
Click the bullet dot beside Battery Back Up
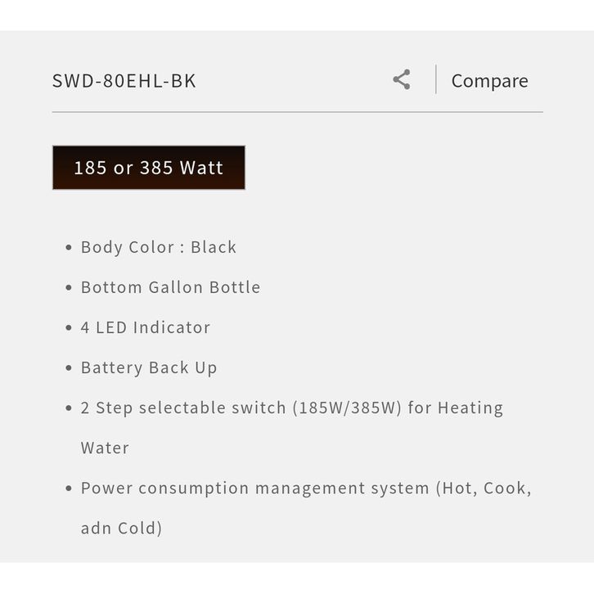tap(69, 368)
